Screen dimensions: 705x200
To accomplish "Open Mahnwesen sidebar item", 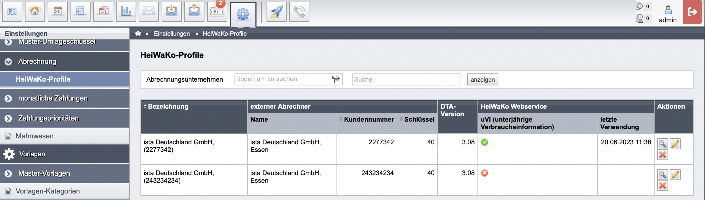I will [x=65, y=136].
